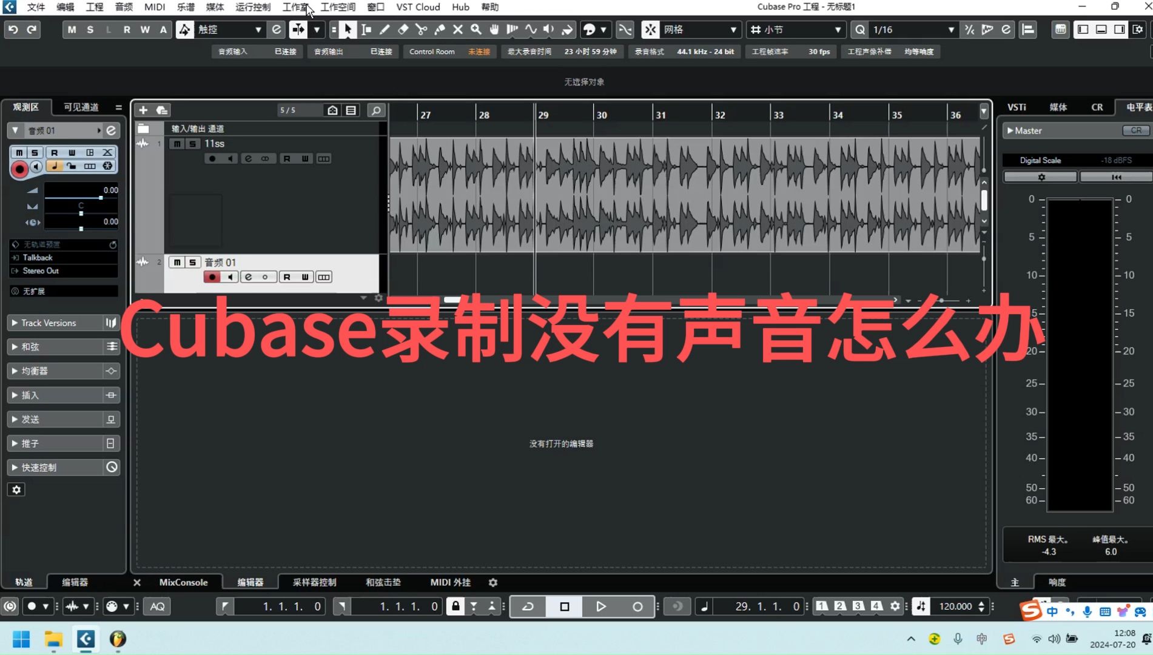Viewport: 1153px width, 655px height.
Task: Select the Split scissors tool
Action: (x=421, y=29)
